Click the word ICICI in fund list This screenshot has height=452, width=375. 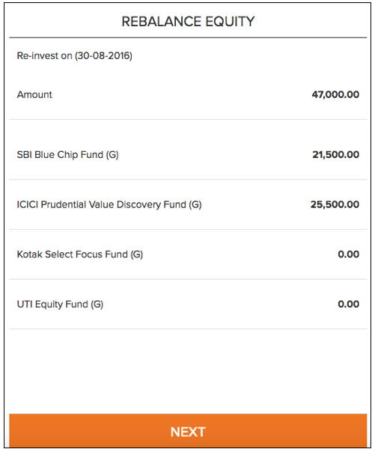coord(28,204)
